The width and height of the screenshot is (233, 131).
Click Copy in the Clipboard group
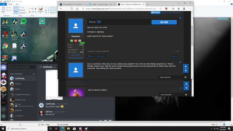(x=9, y=10)
